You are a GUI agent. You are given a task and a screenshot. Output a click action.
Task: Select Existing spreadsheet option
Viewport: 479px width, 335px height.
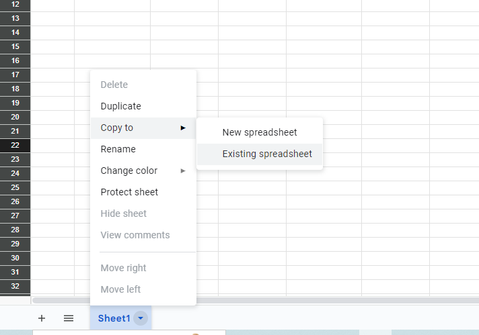coord(267,154)
